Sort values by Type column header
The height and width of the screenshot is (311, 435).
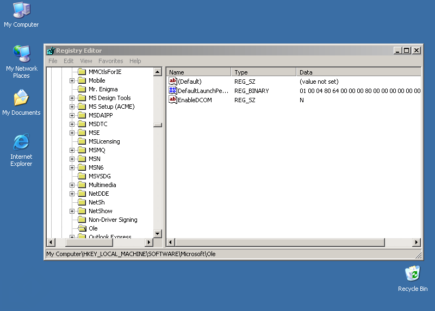click(264, 72)
